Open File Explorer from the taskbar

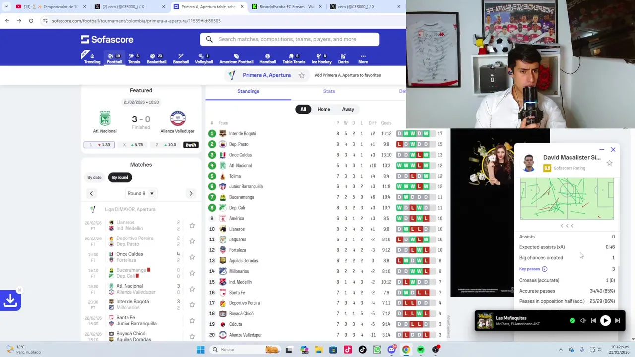[318, 350]
